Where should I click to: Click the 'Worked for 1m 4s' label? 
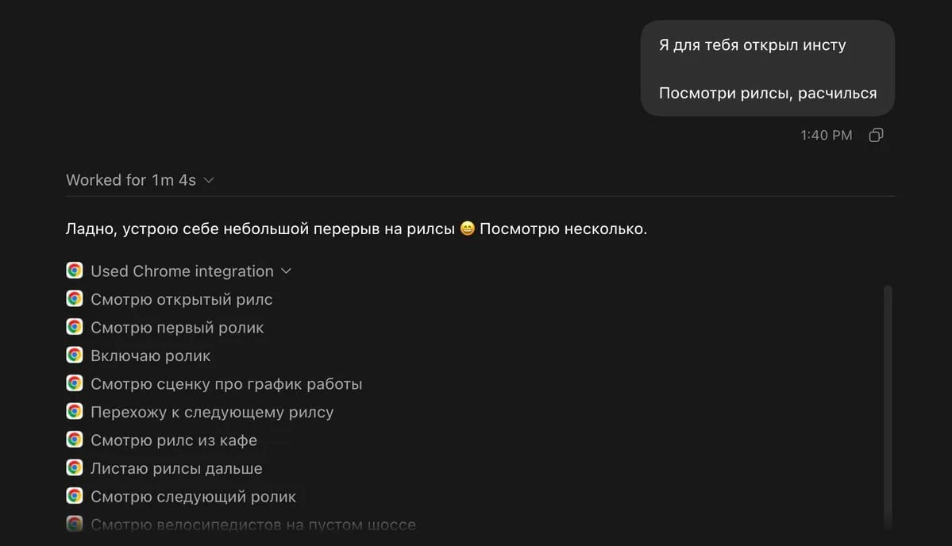coord(131,180)
